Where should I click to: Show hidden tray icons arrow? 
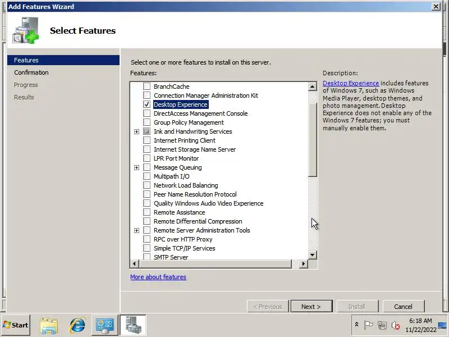[356, 325]
